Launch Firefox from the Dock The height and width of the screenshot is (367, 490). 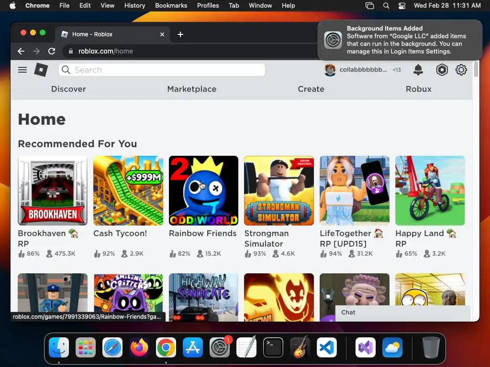pos(139,347)
